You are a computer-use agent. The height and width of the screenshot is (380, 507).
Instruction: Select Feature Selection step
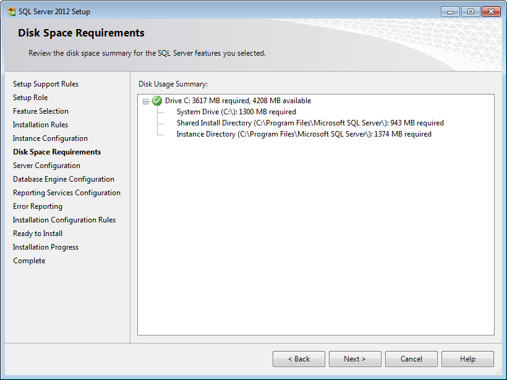[41, 111]
